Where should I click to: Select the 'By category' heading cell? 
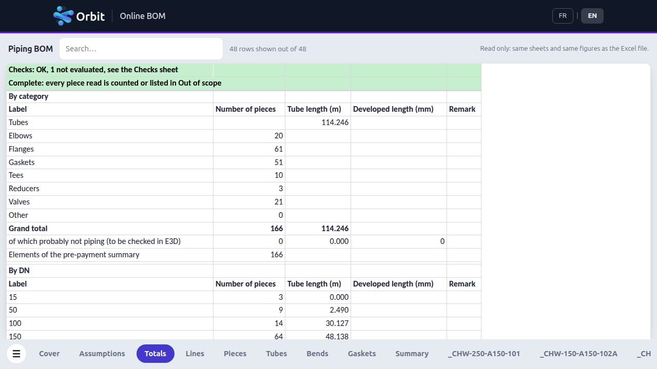(110, 96)
